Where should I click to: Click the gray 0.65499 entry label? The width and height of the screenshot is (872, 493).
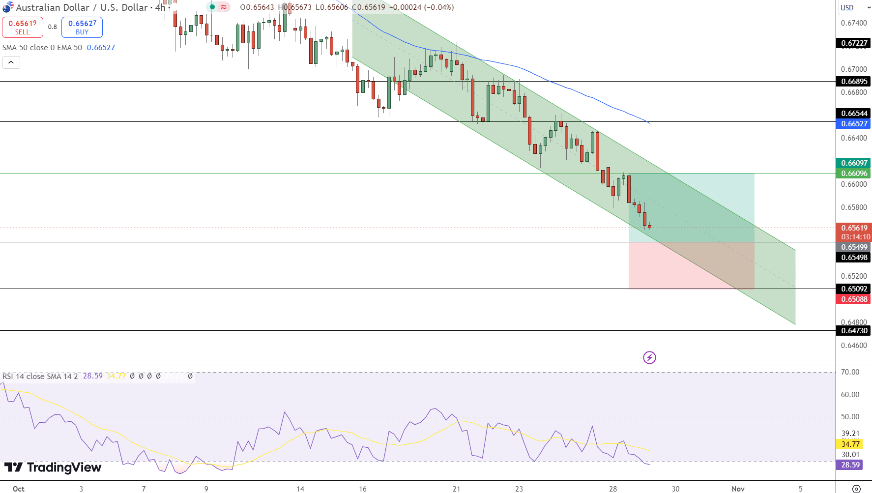tap(853, 247)
